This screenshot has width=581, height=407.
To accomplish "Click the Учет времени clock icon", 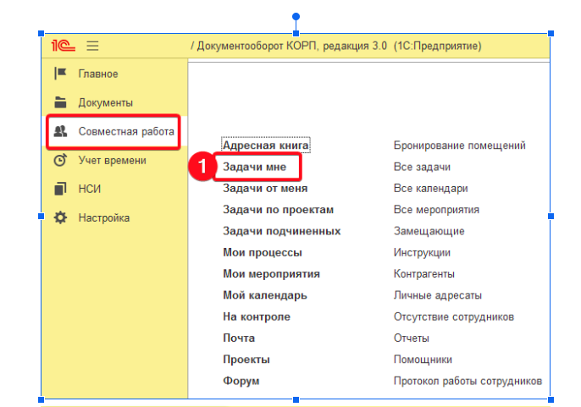I will tap(60, 160).
